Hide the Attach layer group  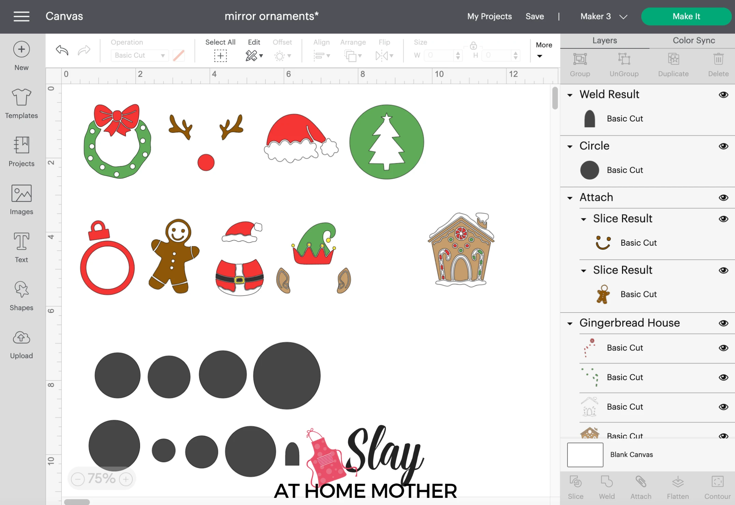click(x=723, y=198)
